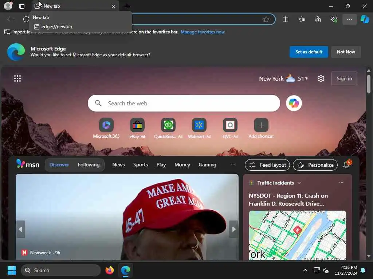Open the Play category
The width and height of the screenshot is (373, 279).
[161, 165]
